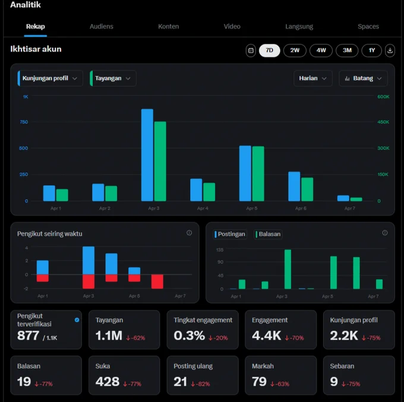404x402 pixels.
Task: Select the 1Y time range
Action: 371,50
